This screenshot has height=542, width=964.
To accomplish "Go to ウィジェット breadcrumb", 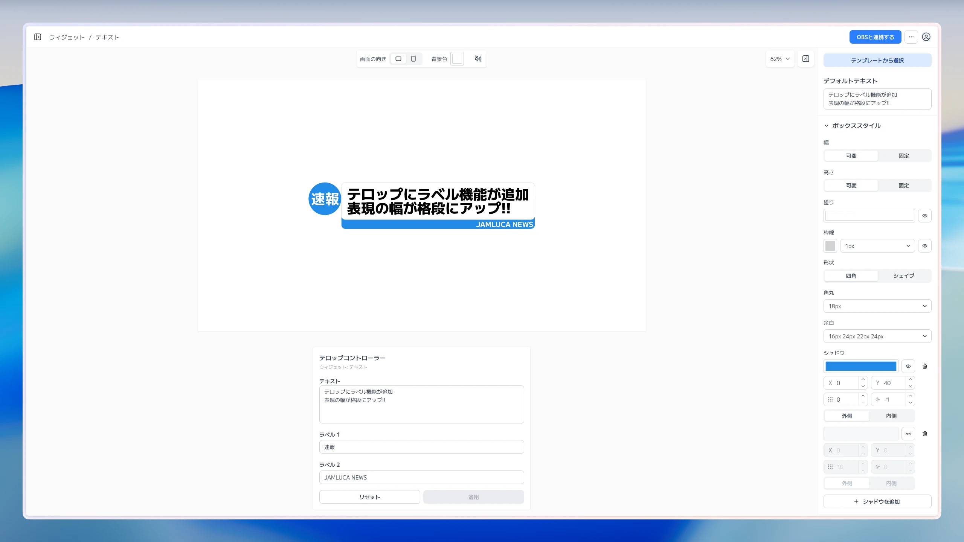I will pyautogui.click(x=67, y=37).
